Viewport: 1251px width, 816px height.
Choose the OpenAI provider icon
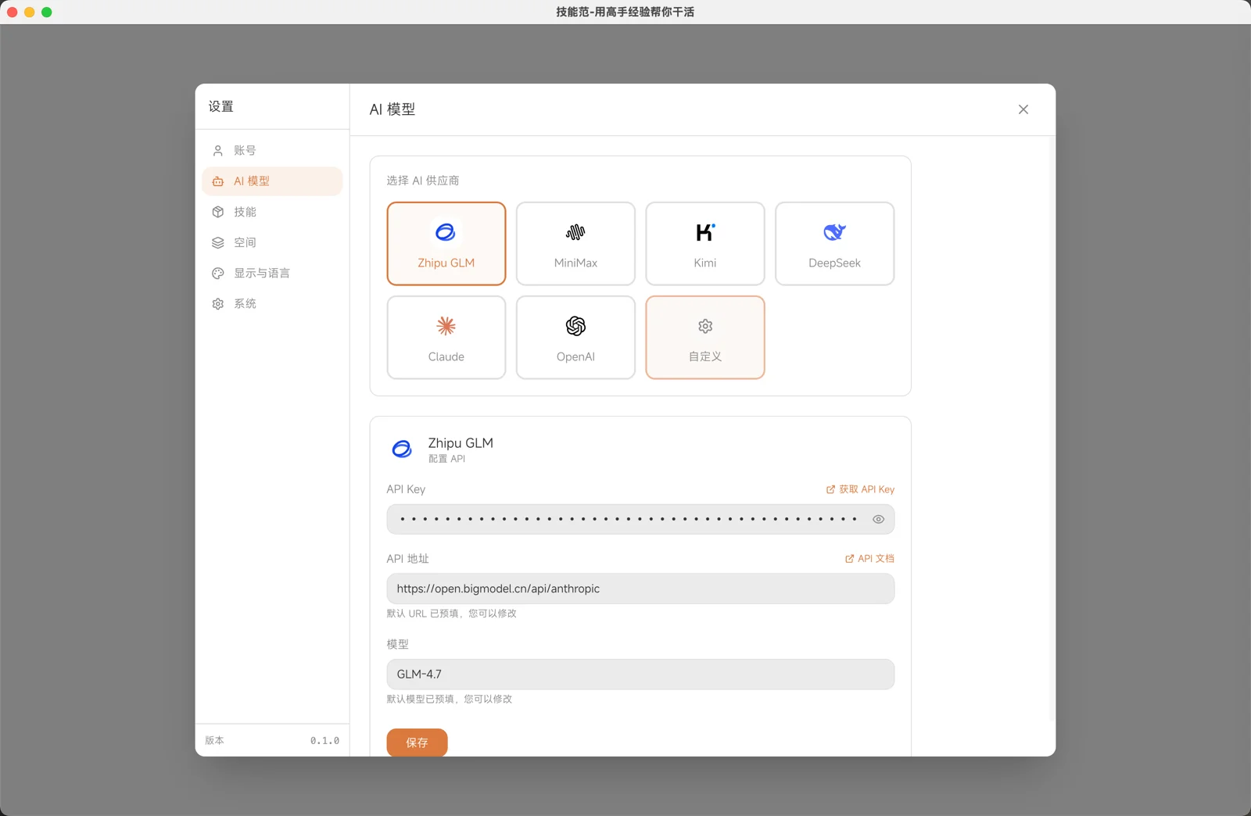pyautogui.click(x=575, y=327)
